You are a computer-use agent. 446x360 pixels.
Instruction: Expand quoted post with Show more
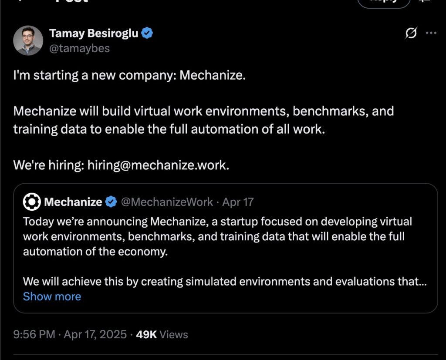pyautogui.click(x=52, y=296)
